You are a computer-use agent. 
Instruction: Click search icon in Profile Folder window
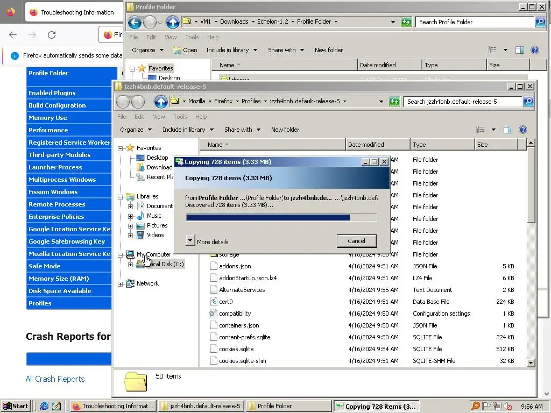tap(540, 22)
